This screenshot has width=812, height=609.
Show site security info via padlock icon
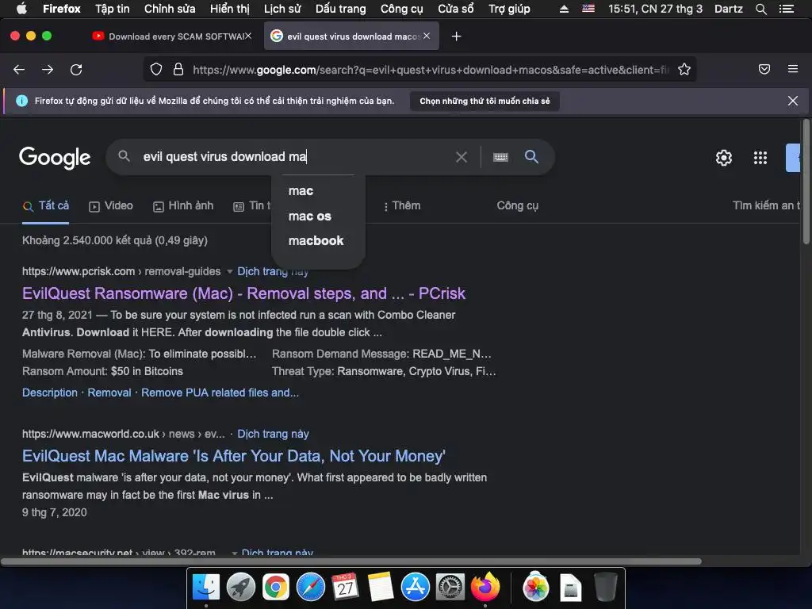[178, 70]
